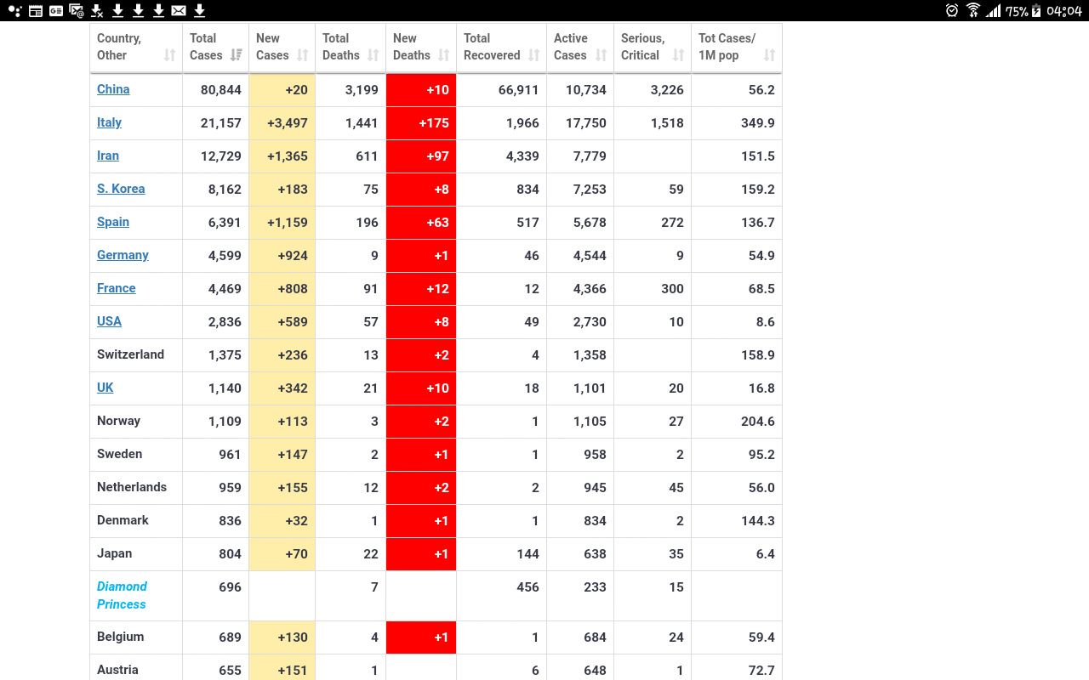Image resolution: width=1089 pixels, height=680 pixels.
Task: Sort by Serious, Critical column icon
Action: coord(679,55)
